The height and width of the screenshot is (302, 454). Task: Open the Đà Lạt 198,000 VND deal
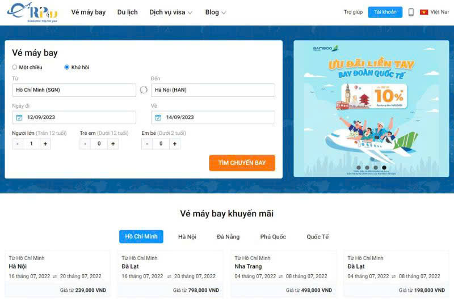point(396,274)
